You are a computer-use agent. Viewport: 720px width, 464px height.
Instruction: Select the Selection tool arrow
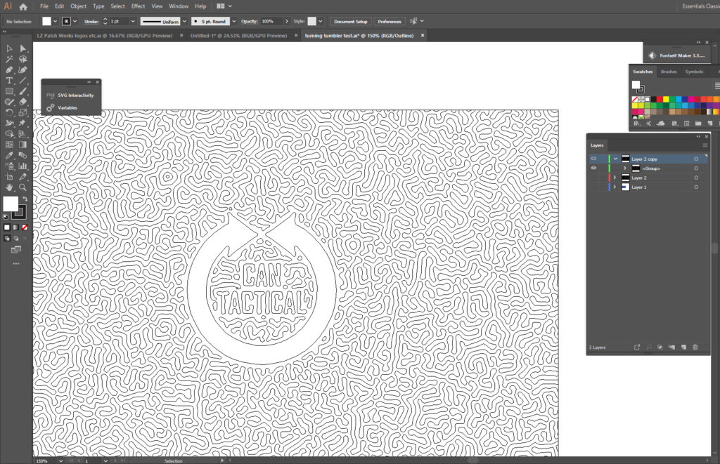[9, 48]
